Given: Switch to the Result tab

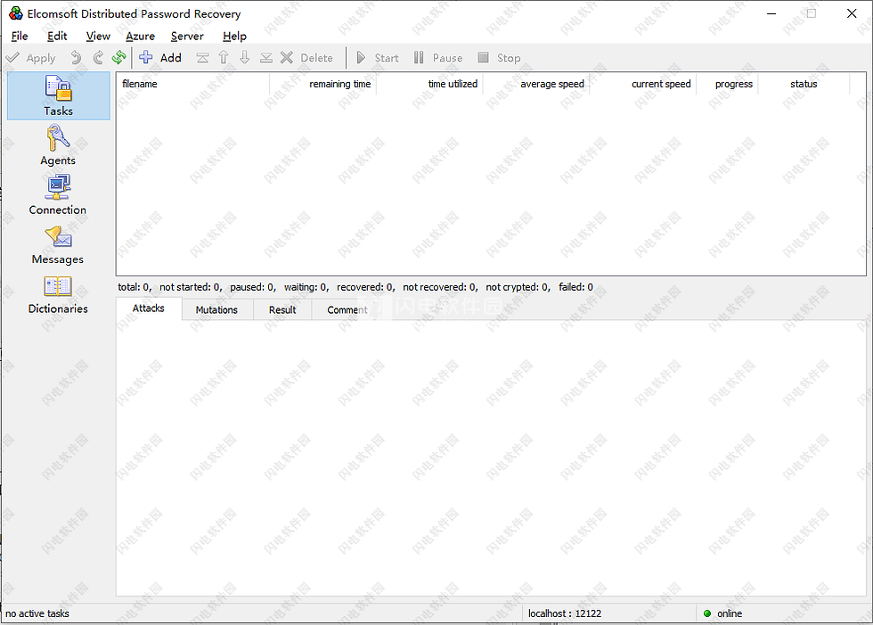Looking at the screenshot, I should tap(282, 309).
